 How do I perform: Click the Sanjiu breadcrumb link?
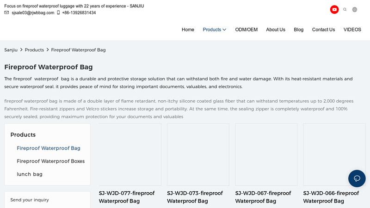tap(11, 50)
